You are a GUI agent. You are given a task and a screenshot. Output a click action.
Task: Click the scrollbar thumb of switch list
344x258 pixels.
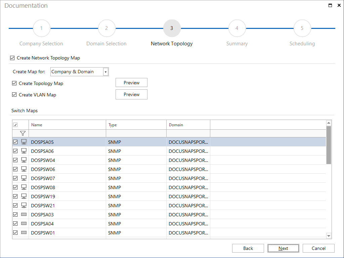pyautogui.click(x=329, y=145)
